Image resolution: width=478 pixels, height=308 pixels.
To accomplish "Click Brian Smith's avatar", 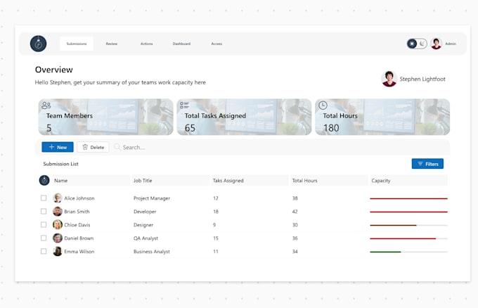I will pyautogui.click(x=58, y=212).
